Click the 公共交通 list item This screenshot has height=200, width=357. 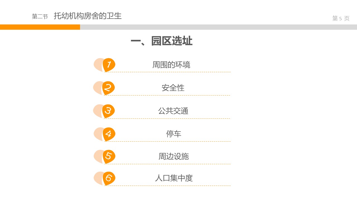click(173, 111)
